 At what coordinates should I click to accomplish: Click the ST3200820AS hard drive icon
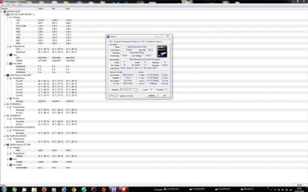click(8, 104)
